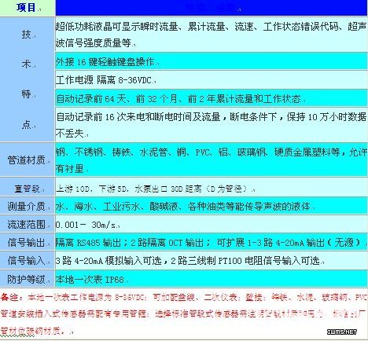Click the 超低功耗液晶 display description row

click(212, 35)
